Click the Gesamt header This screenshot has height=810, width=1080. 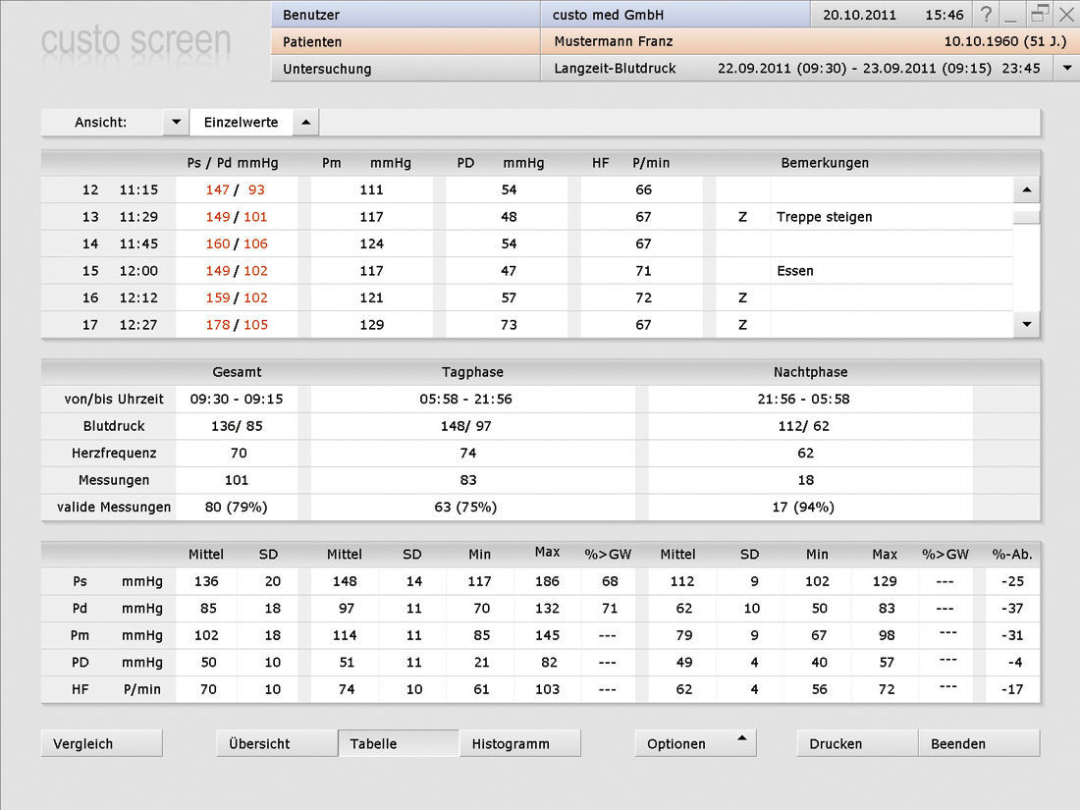point(237,372)
